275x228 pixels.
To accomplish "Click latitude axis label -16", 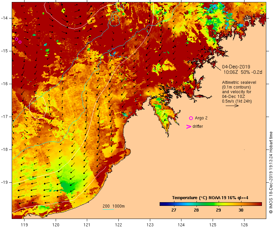I will [4, 84].
